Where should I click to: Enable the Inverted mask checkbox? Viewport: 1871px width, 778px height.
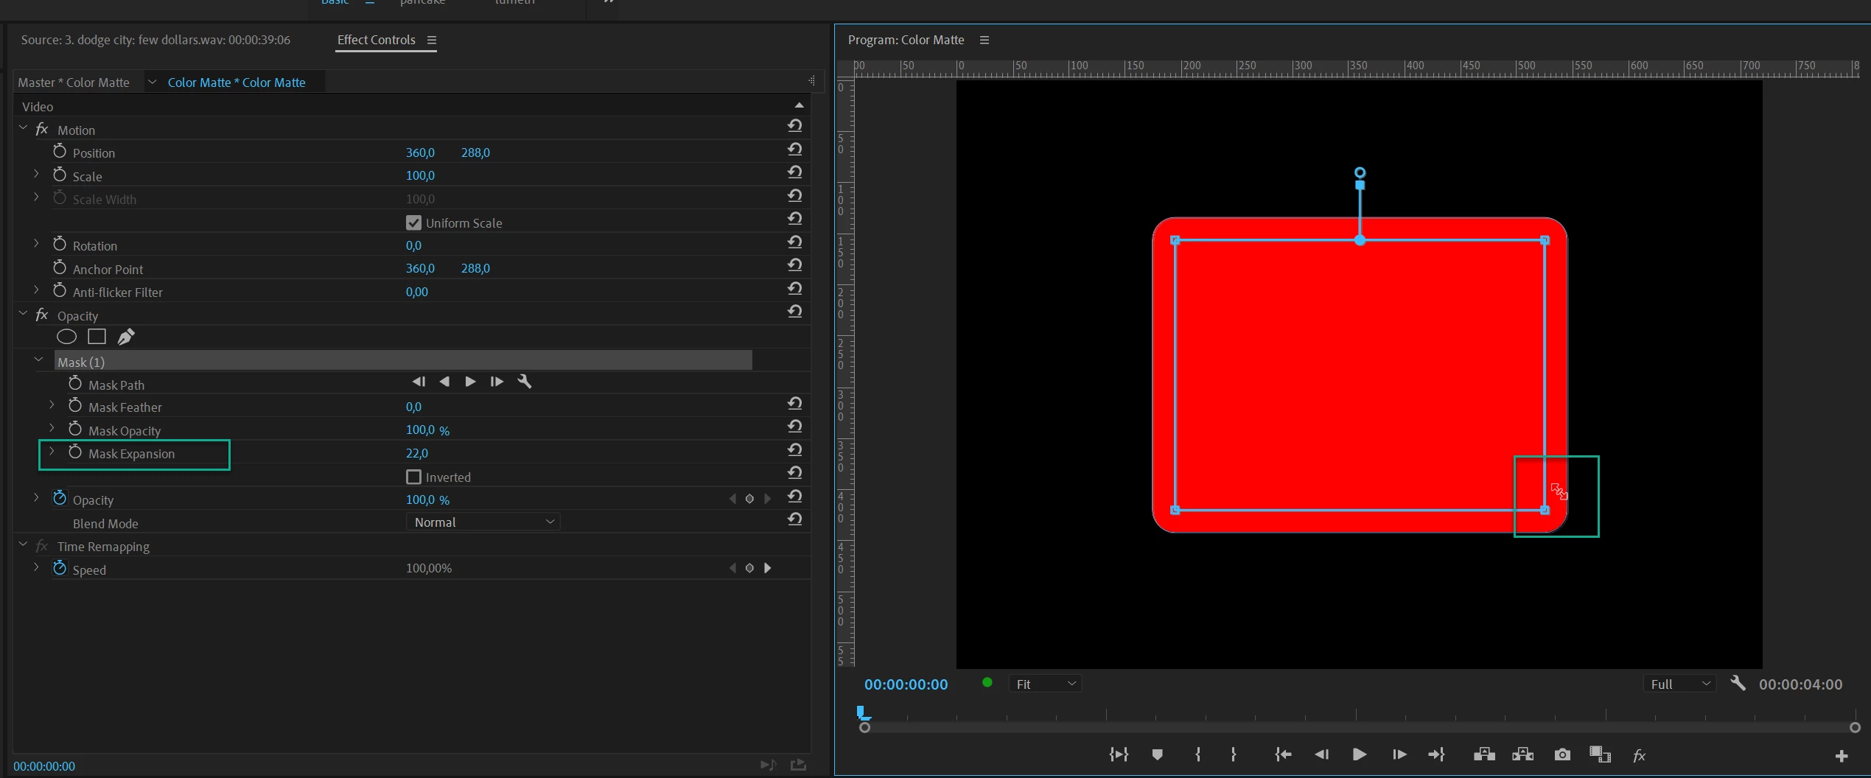[413, 477]
